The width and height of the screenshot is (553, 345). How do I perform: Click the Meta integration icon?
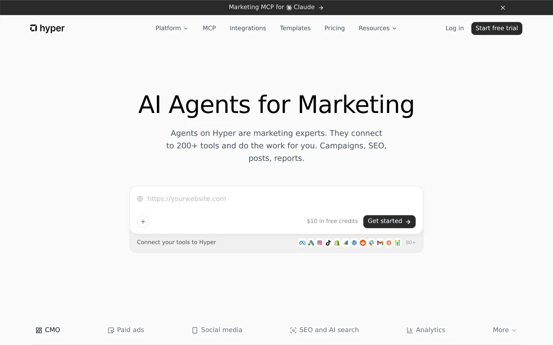tap(302, 243)
